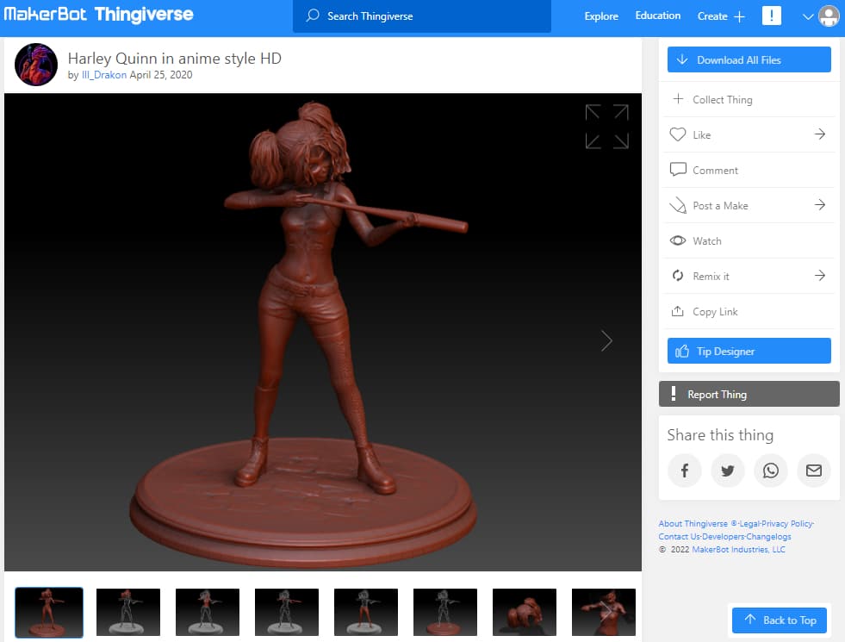Open the III_Drakon author link

click(104, 75)
